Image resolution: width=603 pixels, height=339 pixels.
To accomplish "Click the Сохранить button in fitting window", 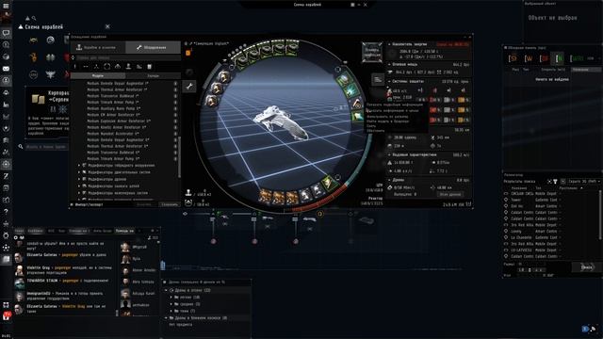I will click(x=170, y=204).
